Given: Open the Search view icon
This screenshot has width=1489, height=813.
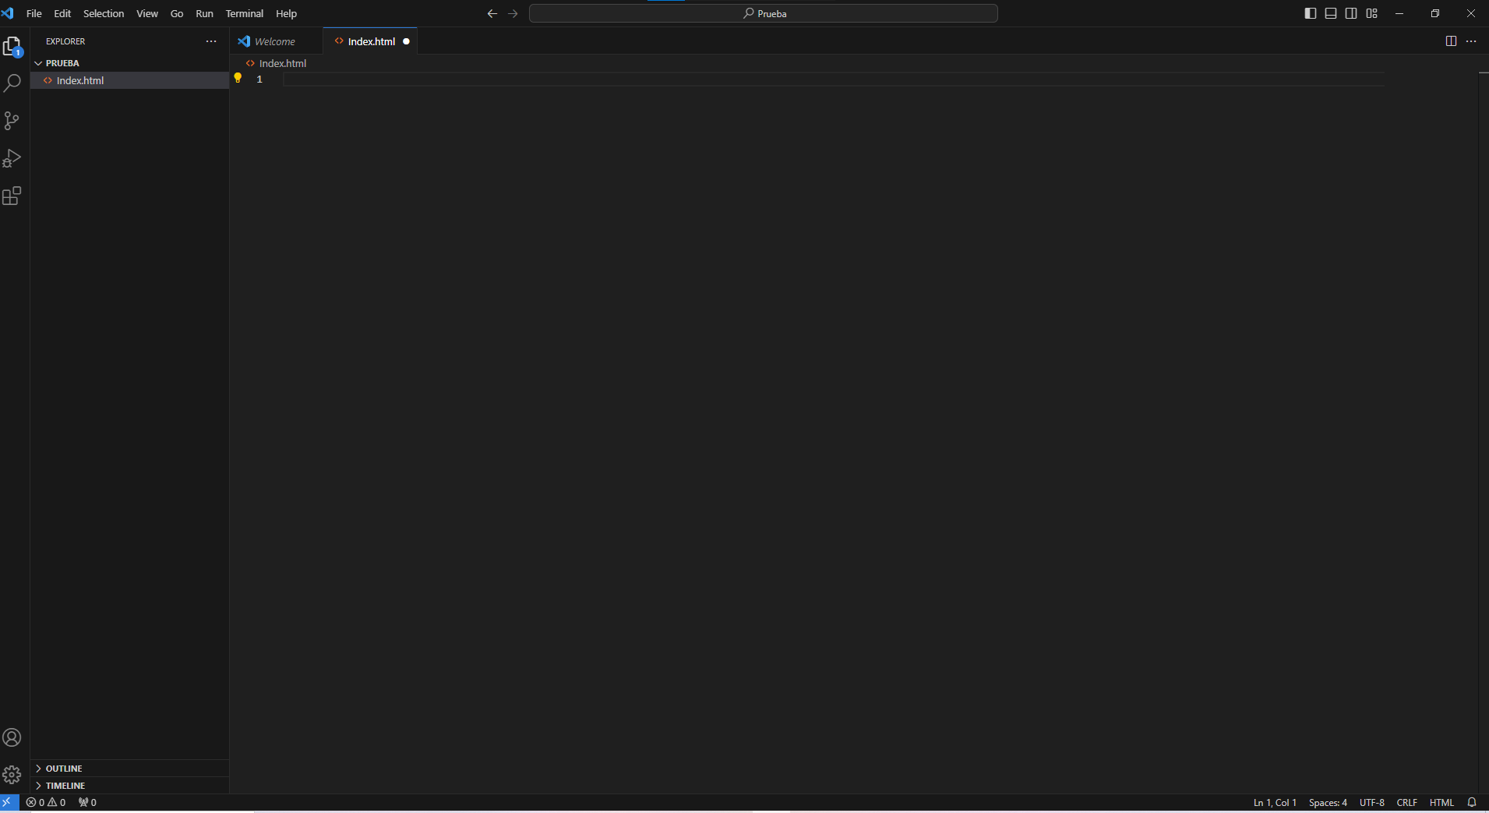Looking at the screenshot, I should (x=12, y=83).
